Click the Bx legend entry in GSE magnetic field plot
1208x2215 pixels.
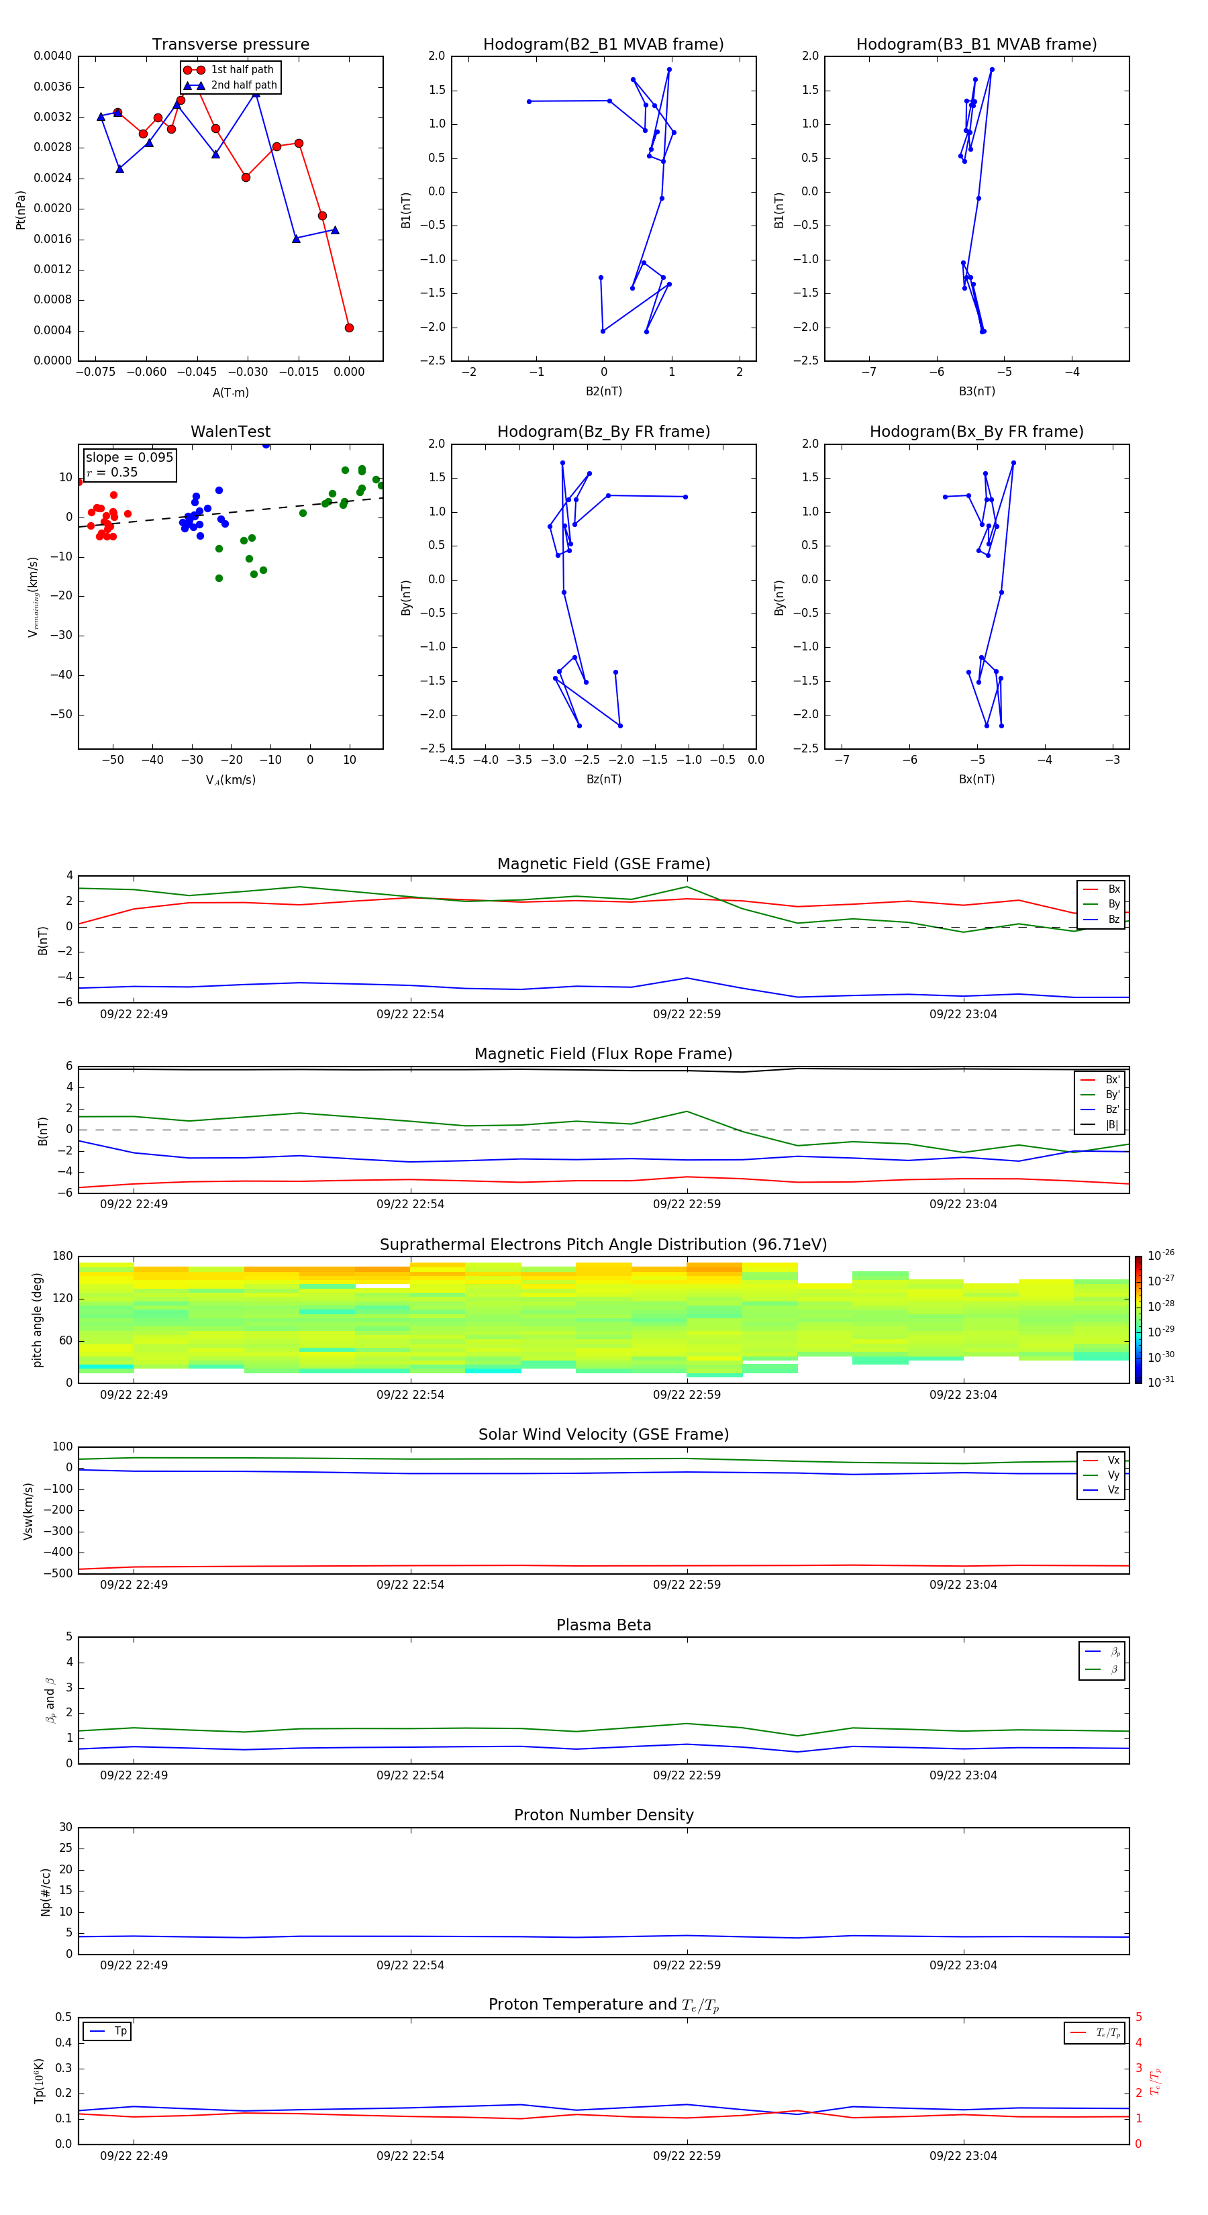[1101, 889]
